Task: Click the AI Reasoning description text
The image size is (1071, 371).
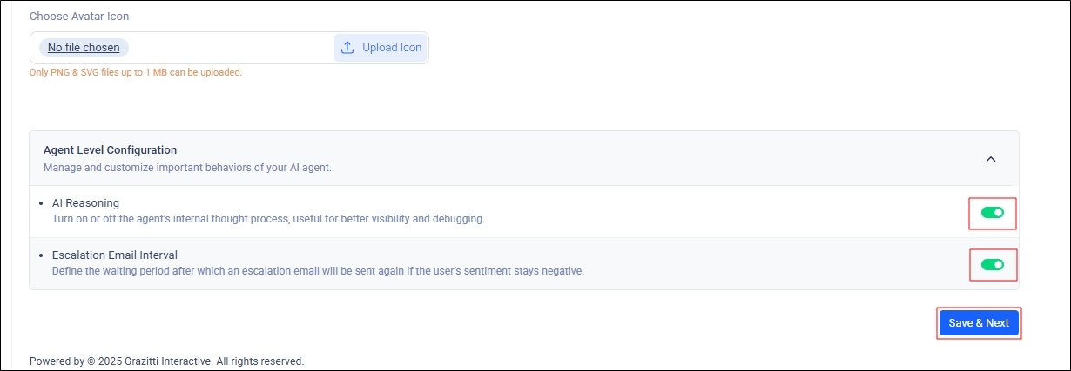Action: pos(268,219)
